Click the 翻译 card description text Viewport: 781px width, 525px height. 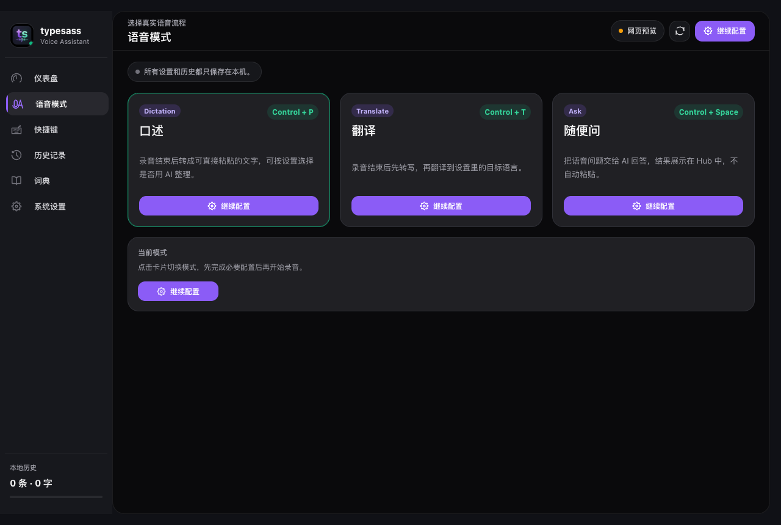[439, 167]
